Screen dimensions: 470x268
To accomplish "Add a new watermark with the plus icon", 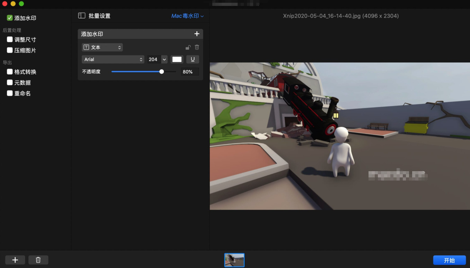I will (197, 34).
